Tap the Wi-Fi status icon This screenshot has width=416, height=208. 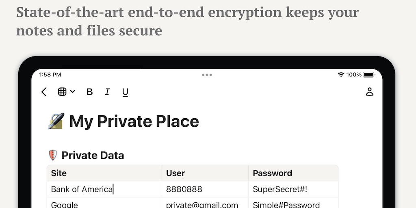[341, 75]
